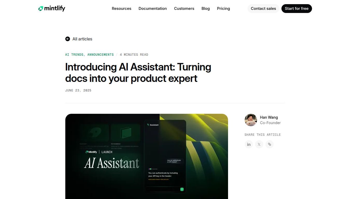Go to the Customers page
The image size is (354, 199).
click(184, 9)
